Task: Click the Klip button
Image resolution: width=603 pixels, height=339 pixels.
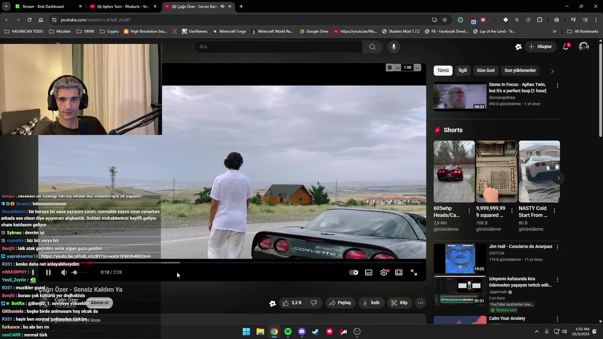Action: (399, 303)
